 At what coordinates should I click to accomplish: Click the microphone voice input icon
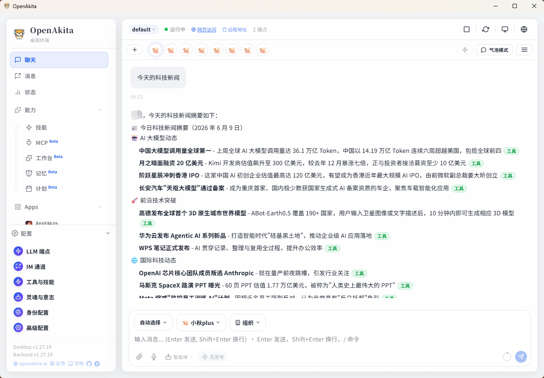[x=154, y=357]
